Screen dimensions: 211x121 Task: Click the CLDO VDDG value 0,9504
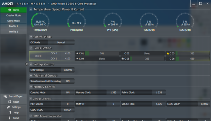(68, 110)
